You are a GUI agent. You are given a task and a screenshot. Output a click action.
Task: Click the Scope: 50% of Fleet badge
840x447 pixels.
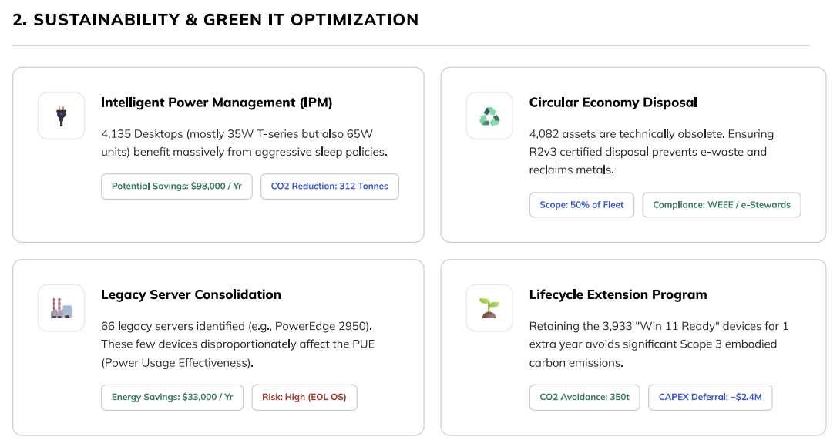[x=581, y=205]
